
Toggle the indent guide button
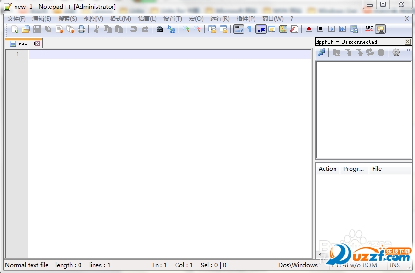click(261, 29)
